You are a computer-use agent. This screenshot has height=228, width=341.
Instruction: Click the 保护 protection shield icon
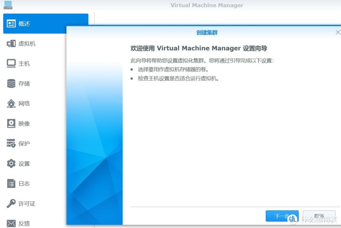pos(11,143)
